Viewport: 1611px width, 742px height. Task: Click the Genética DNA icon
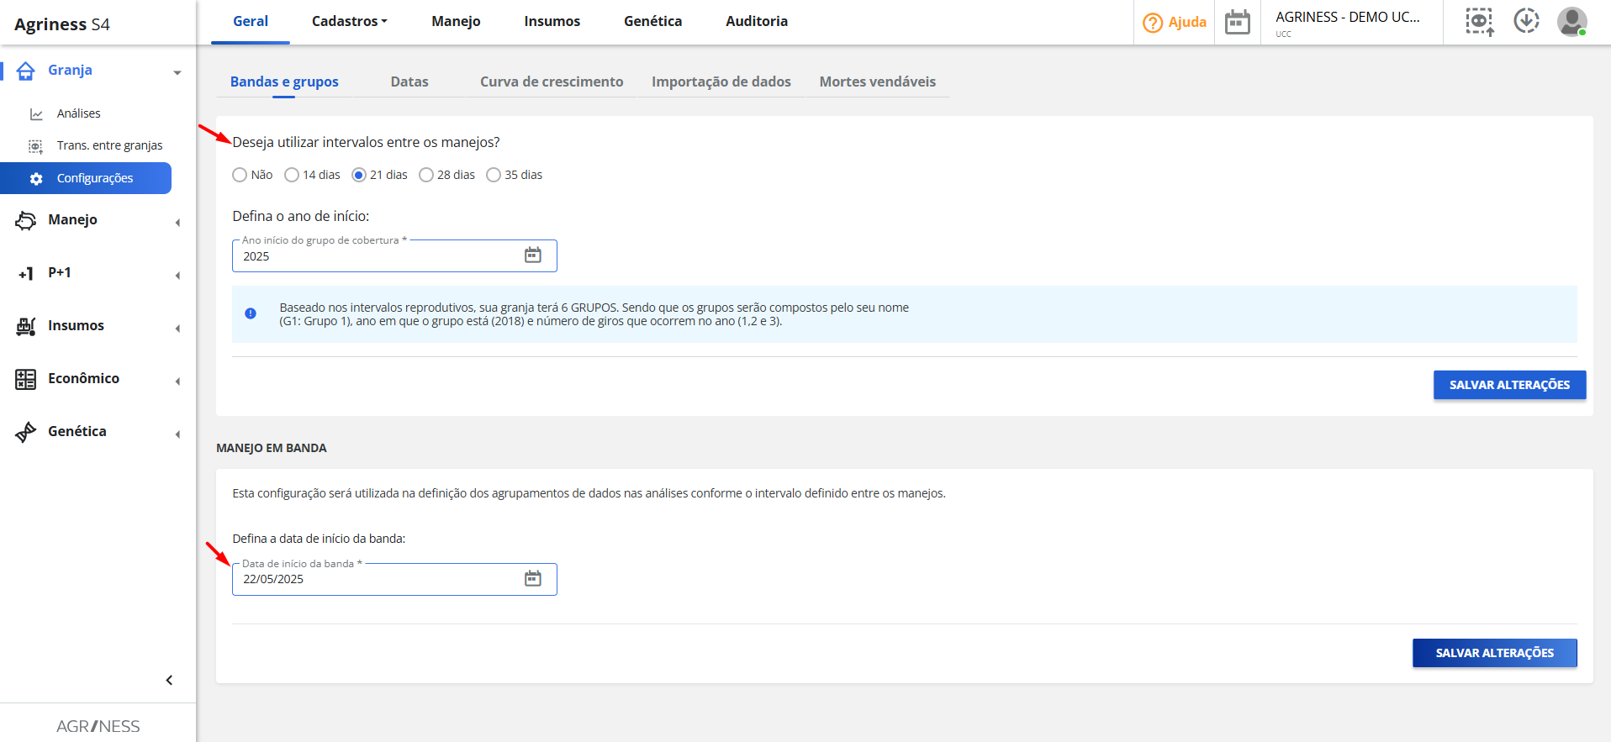click(x=26, y=432)
